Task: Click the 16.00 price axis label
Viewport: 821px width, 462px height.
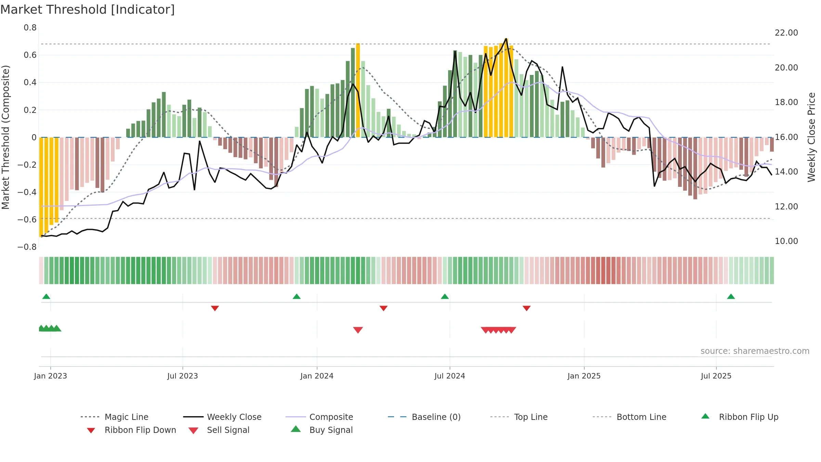Action: coord(786,137)
